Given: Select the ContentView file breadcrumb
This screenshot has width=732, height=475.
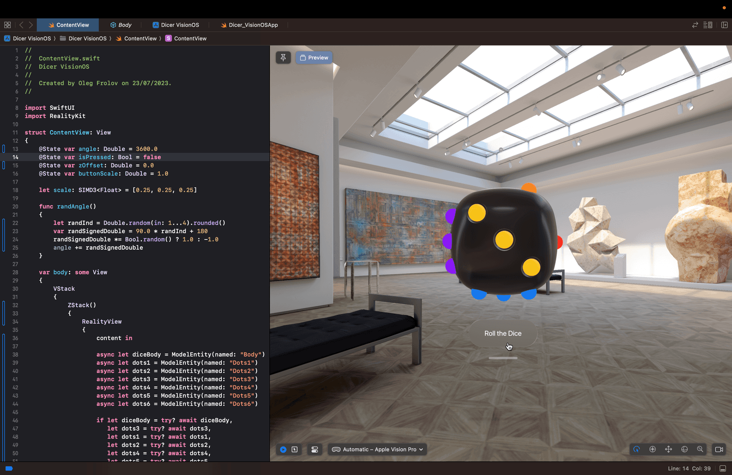Looking at the screenshot, I should [136, 38].
